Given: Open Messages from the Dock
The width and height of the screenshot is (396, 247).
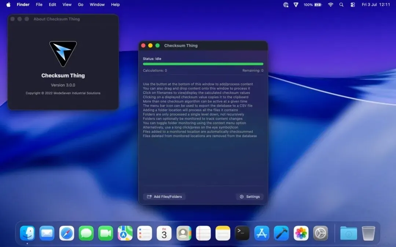Looking at the screenshot, I should pos(86,233).
